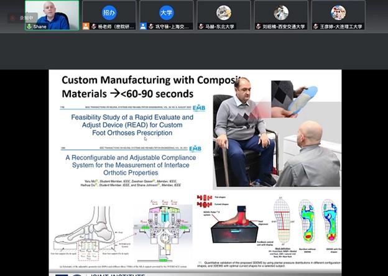Click the blue person badge beside 巩守禄

[143, 26]
